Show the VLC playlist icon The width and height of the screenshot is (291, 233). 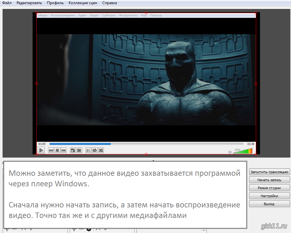[88, 150]
